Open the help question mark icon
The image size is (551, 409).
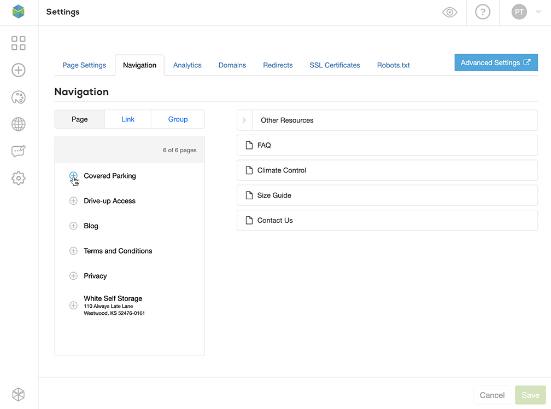[483, 12]
